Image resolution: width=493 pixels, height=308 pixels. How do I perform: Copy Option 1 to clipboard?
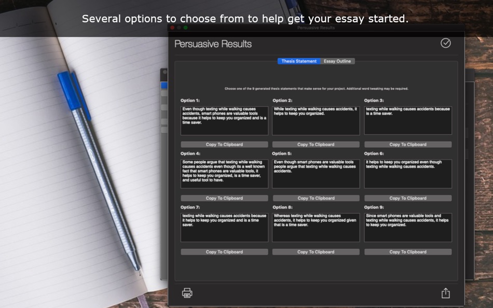pos(224,145)
